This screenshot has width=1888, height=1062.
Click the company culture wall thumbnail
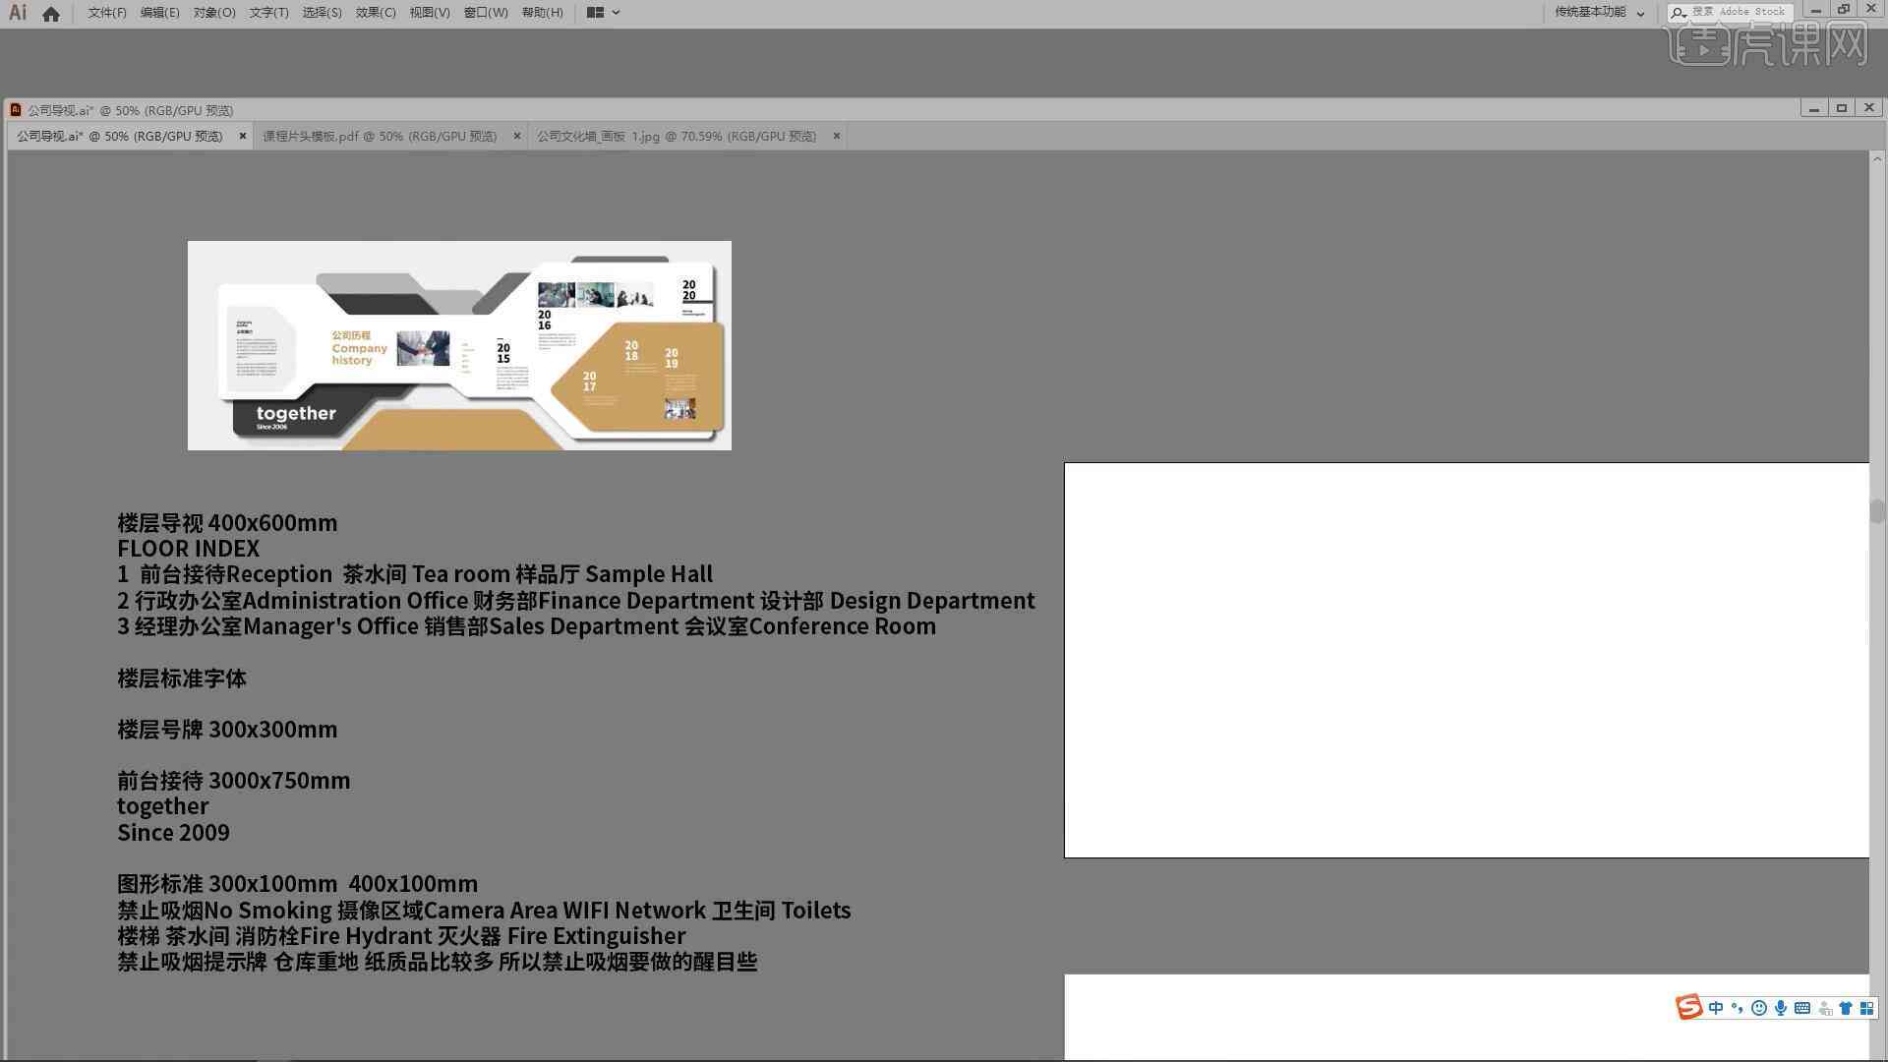coord(676,135)
